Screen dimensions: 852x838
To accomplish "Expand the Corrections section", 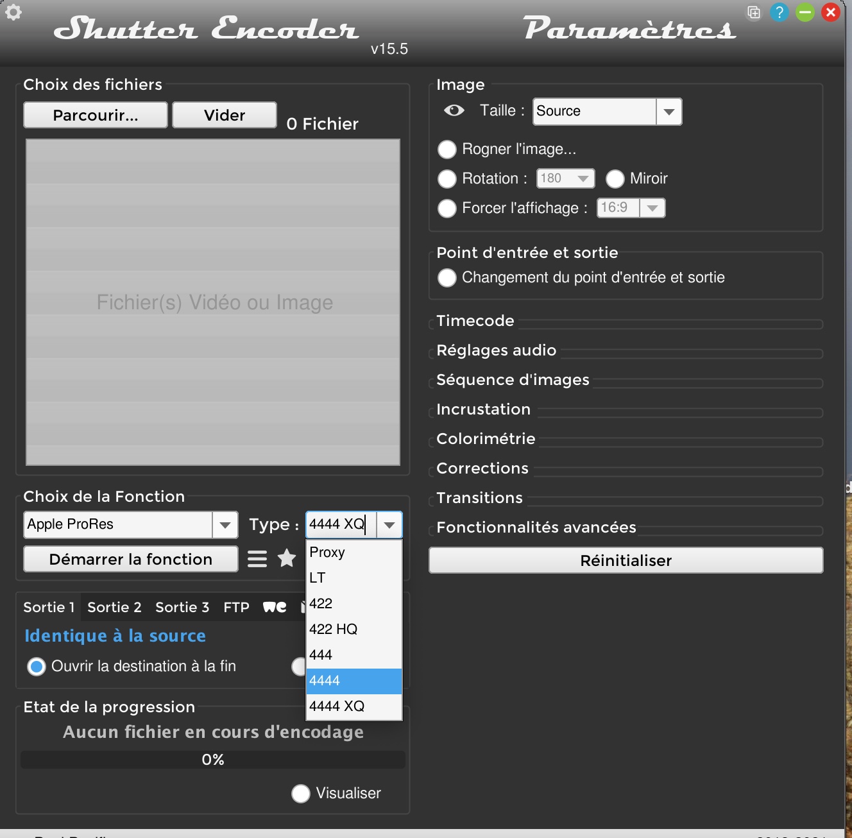I will tap(482, 468).
